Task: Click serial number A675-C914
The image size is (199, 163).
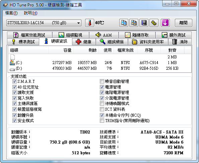Action: tap(149, 63)
